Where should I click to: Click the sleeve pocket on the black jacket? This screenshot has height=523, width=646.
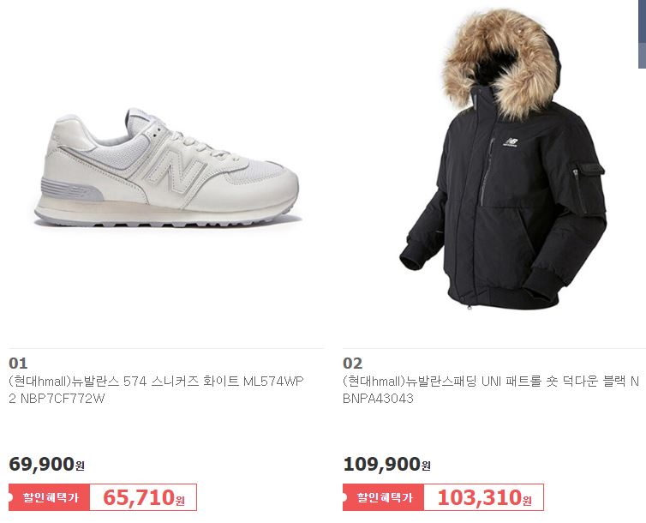[x=585, y=183]
